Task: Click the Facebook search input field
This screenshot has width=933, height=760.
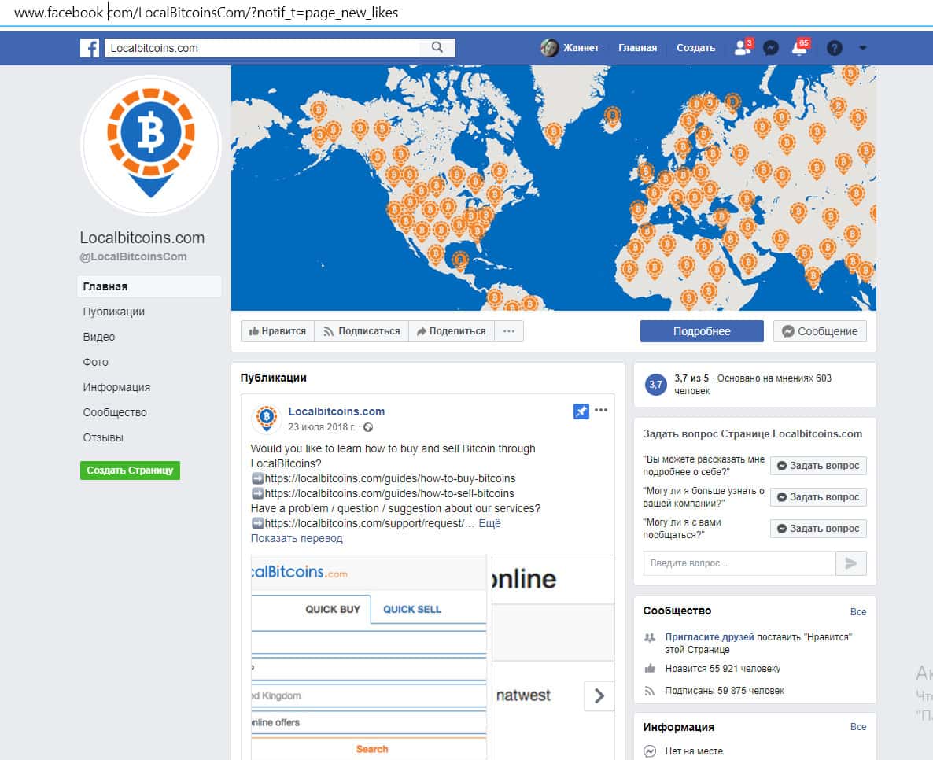Action: click(262, 48)
